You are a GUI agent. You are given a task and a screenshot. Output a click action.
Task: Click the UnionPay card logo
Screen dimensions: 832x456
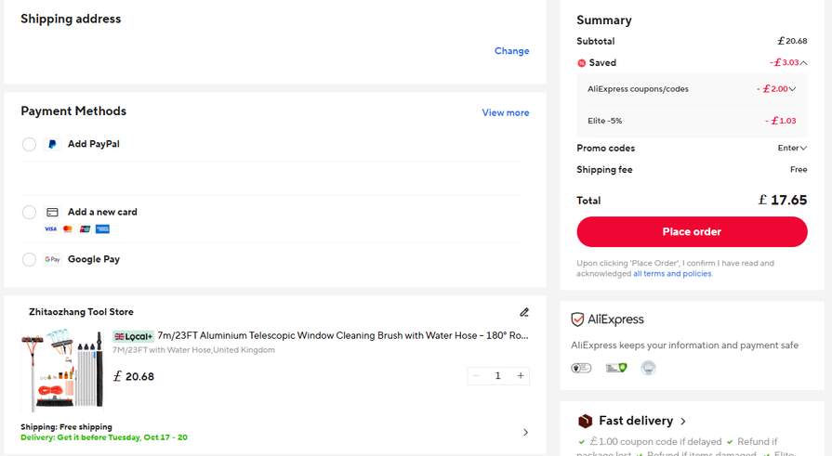[x=85, y=229]
